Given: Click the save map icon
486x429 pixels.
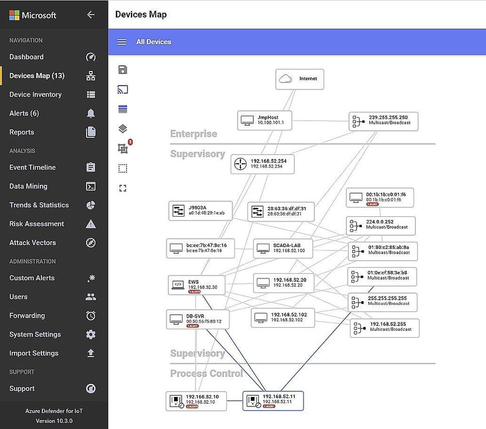Looking at the screenshot, I should point(123,70).
